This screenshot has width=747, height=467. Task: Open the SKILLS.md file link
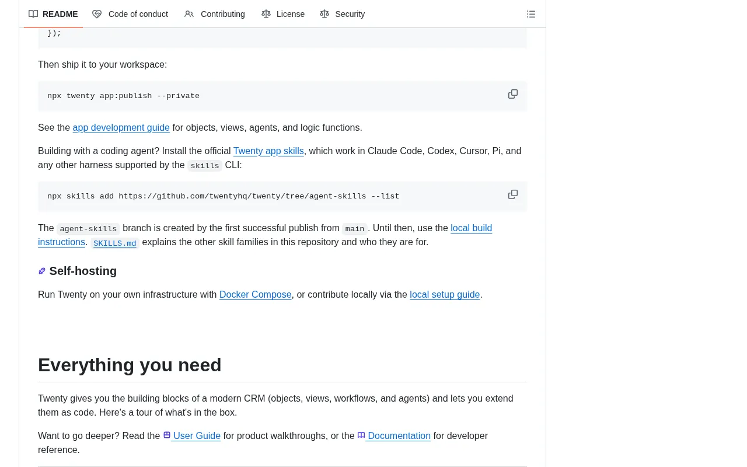pos(114,243)
